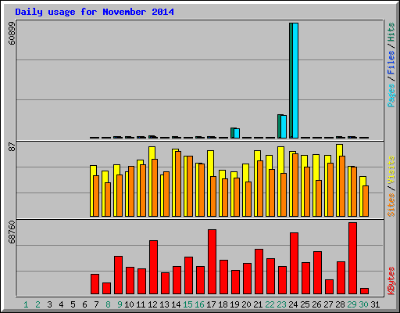Click the red 'KBytes' legend label
This screenshot has width=400, height=313.
(391, 281)
